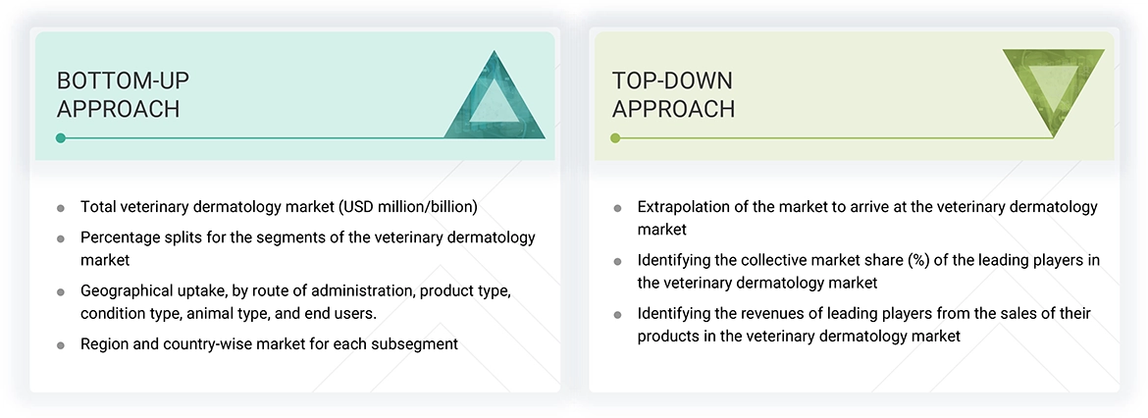
Task: Click the bullet beside 'Region and country-wise market'
Action: tap(61, 345)
